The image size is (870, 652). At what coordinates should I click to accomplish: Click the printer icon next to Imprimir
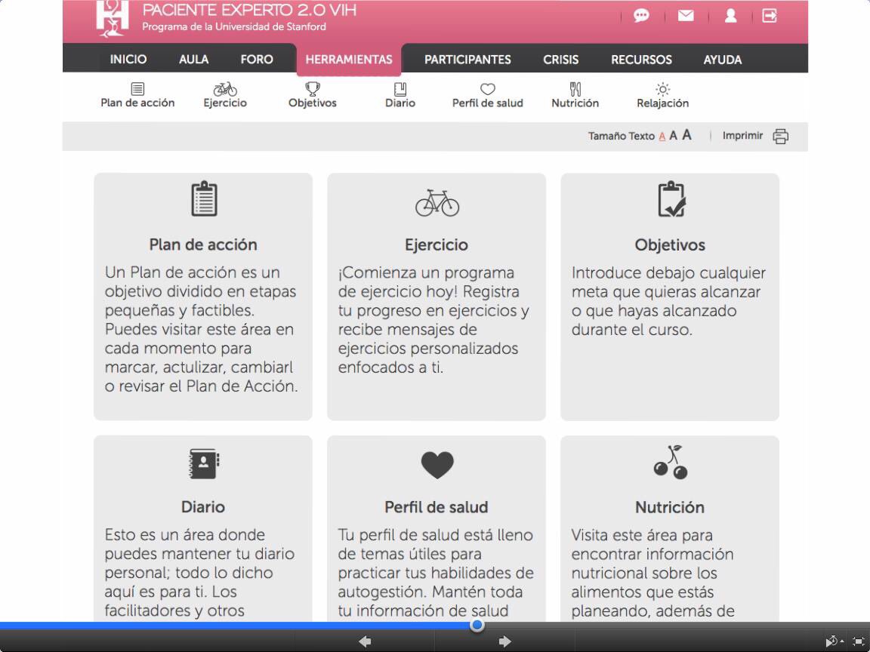coord(781,136)
